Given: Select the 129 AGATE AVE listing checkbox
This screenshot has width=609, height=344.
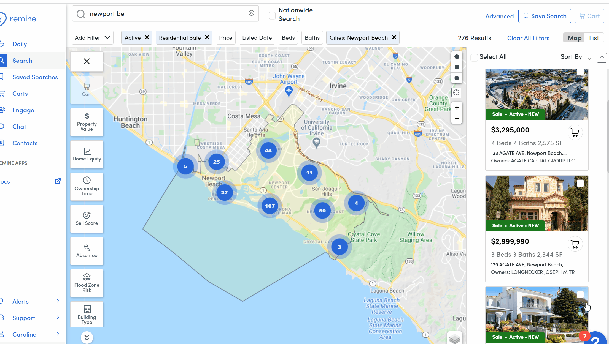Looking at the screenshot, I should (x=580, y=183).
